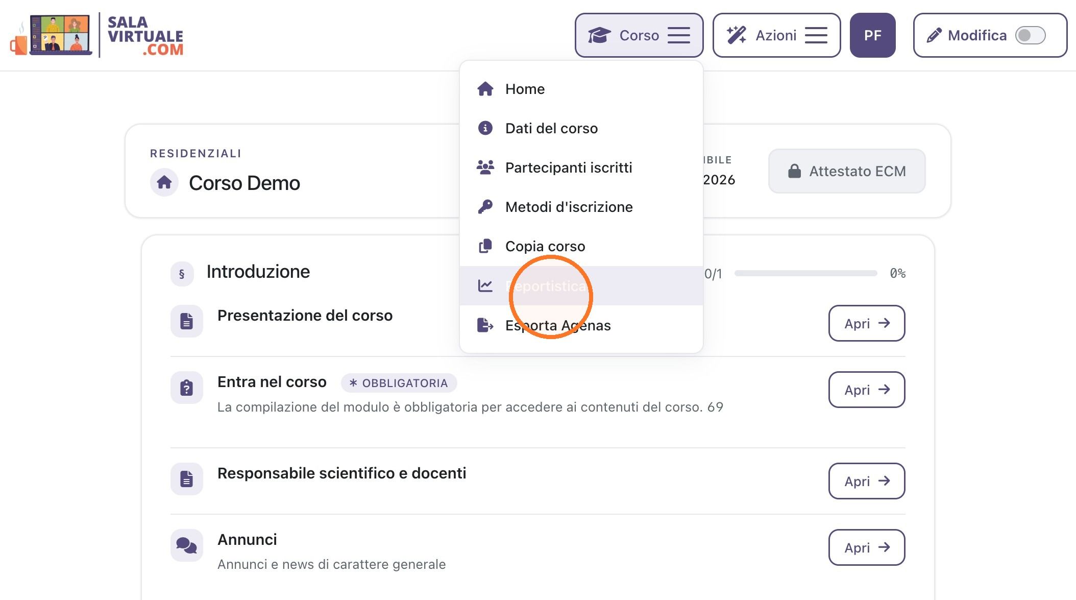
Task: Click the Introduzione section heading
Action: click(258, 272)
